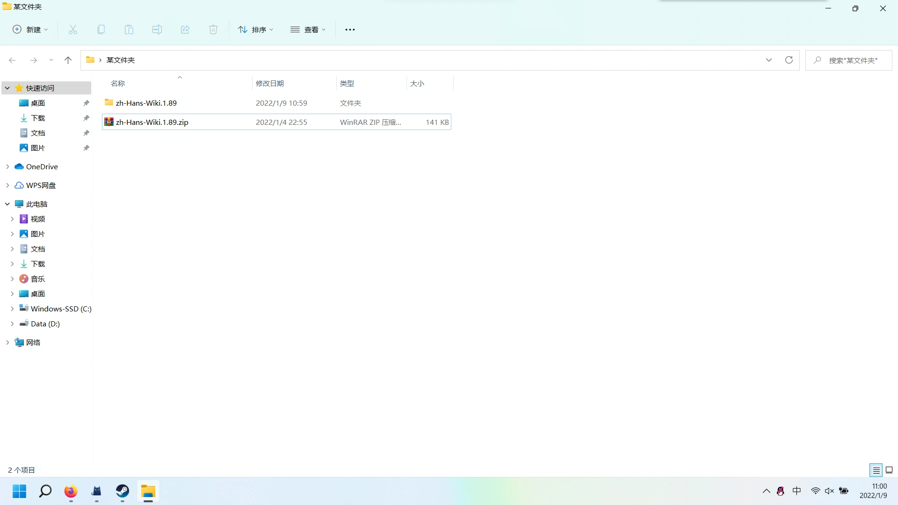Click the Share icon in toolbar

185,29
